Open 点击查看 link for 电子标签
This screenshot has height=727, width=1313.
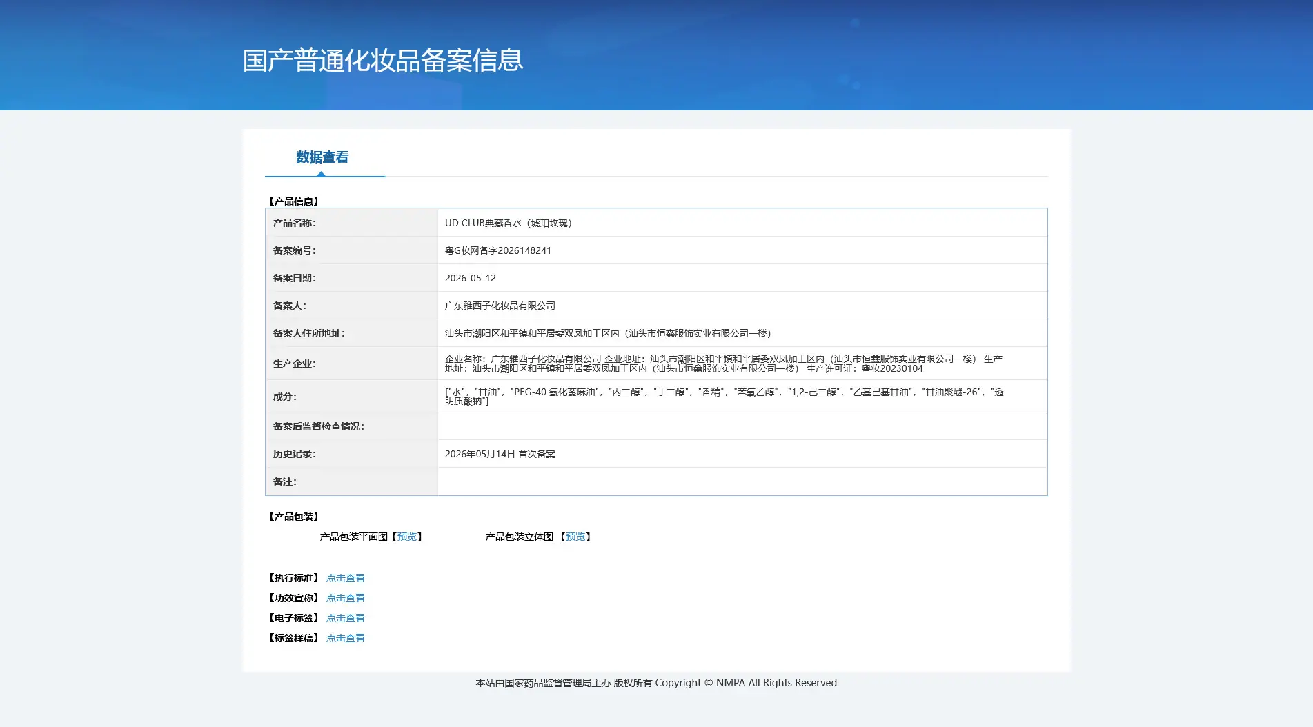click(346, 618)
